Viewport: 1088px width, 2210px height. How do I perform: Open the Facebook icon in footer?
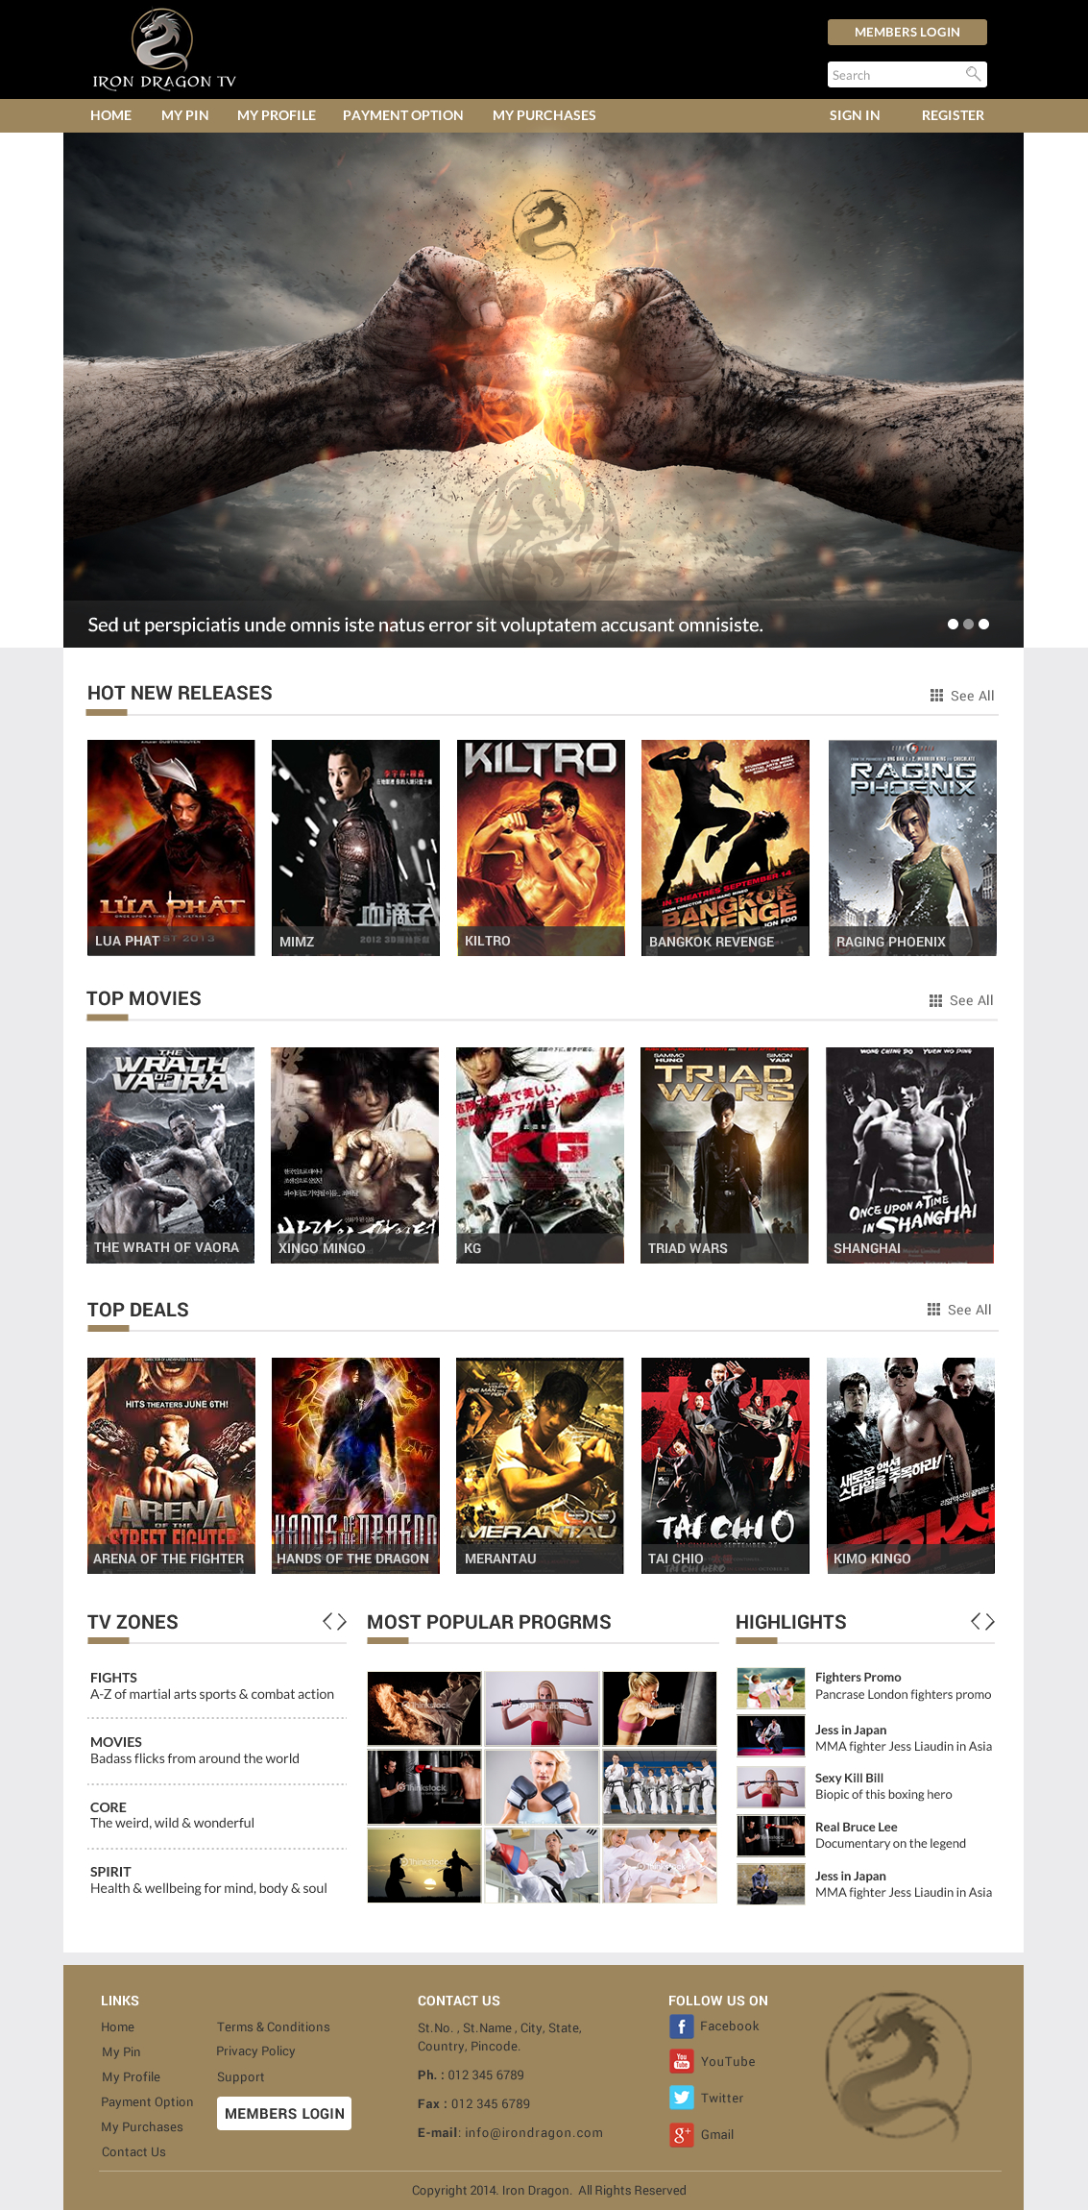pyautogui.click(x=681, y=2026)
